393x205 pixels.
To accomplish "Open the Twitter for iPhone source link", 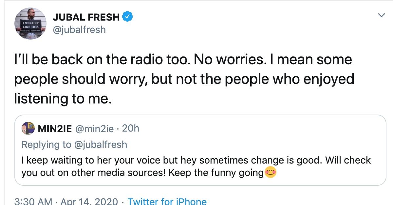I will point(167,201).
